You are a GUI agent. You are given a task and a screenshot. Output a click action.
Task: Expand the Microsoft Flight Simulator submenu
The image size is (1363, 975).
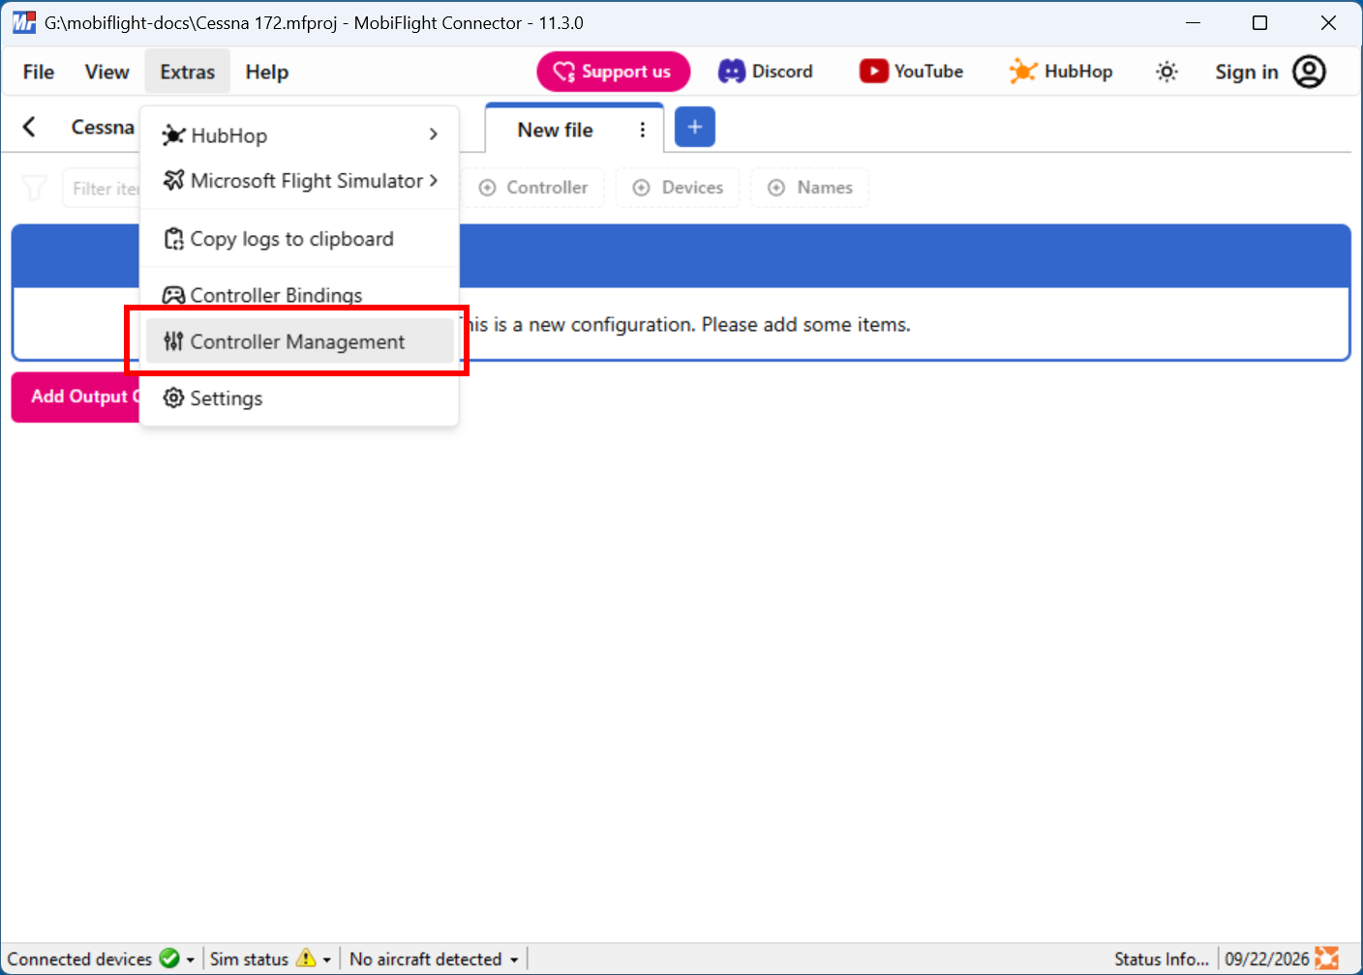pyautogui.click(x=299, y=181)
